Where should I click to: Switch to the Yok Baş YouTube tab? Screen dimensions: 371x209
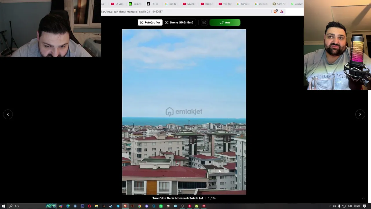tap(225, 4)
